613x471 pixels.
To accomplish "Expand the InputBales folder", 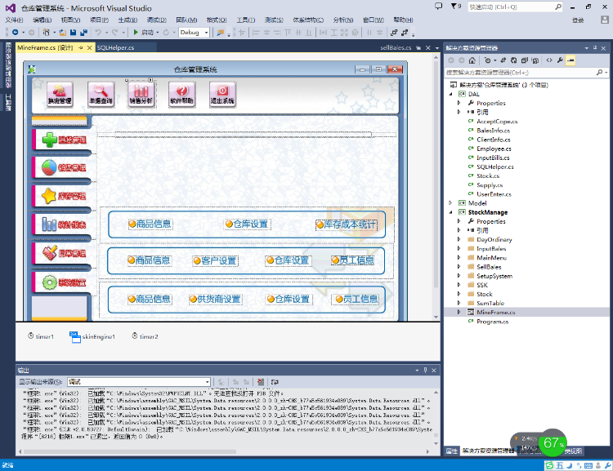I will pos(459,248).
